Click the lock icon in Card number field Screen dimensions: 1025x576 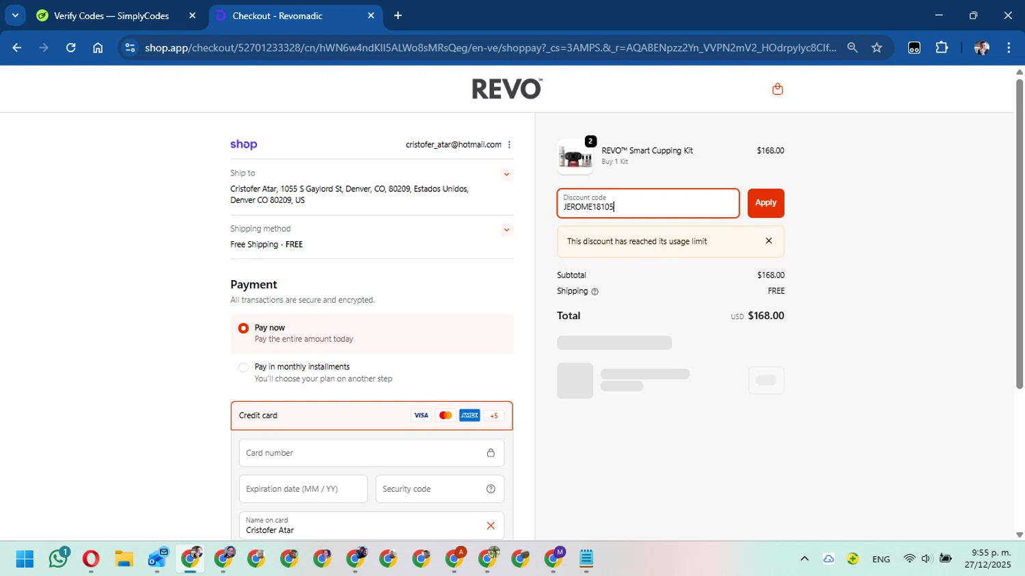[491, 453]
